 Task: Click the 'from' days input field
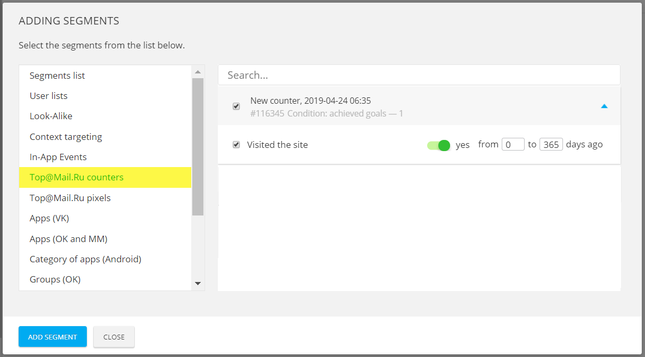pos(513,145)
